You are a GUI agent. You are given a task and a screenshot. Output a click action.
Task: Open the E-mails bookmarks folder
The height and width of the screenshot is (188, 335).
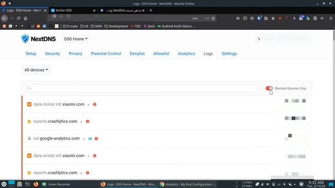[x=70, y=26]
